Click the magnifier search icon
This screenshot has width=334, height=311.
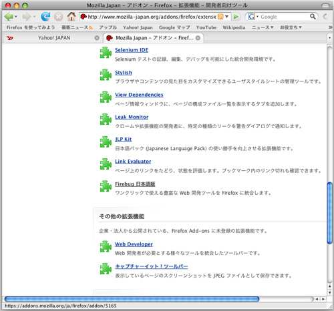[313, 17]
